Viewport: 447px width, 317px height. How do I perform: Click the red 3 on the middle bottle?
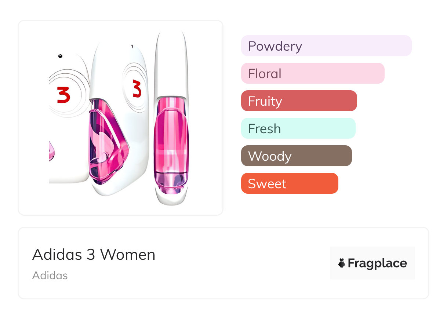tap(137, 89)
